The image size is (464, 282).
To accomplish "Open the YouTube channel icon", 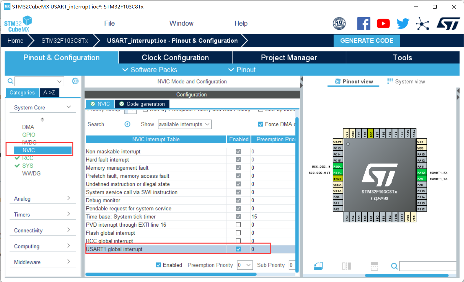I will [x=383, y=23].
